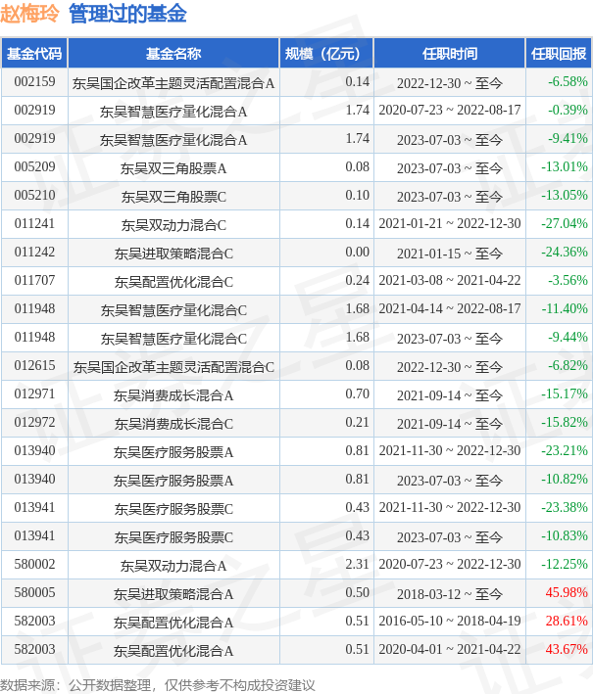Image resolution: width=593 pixels, height=694 pixels.
Task: Click the 基金代码 column header
Action: click(34, 54)
